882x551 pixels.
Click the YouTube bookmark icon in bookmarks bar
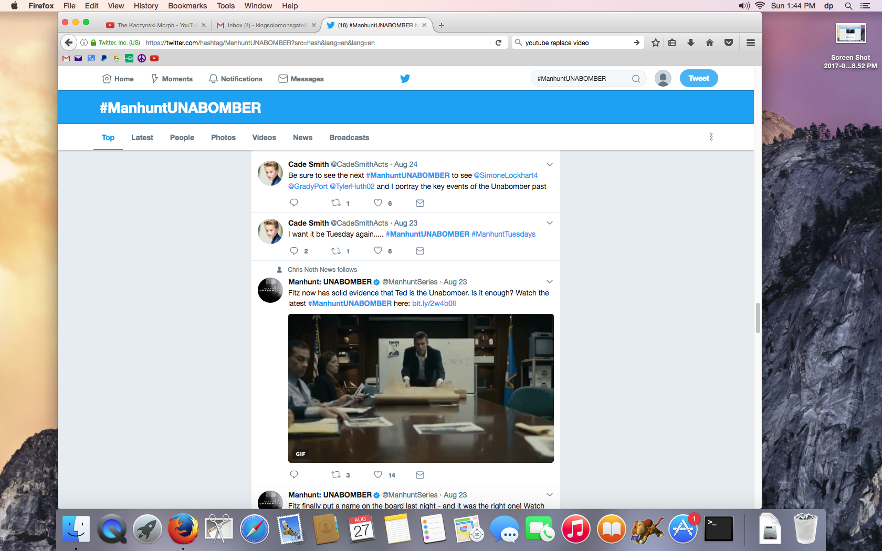pyautogui.click(x=154, y=58)
